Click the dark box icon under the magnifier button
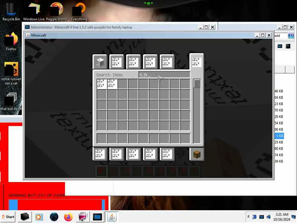The height and width of the screenshot is (223, 297). [x=288, y=46]
